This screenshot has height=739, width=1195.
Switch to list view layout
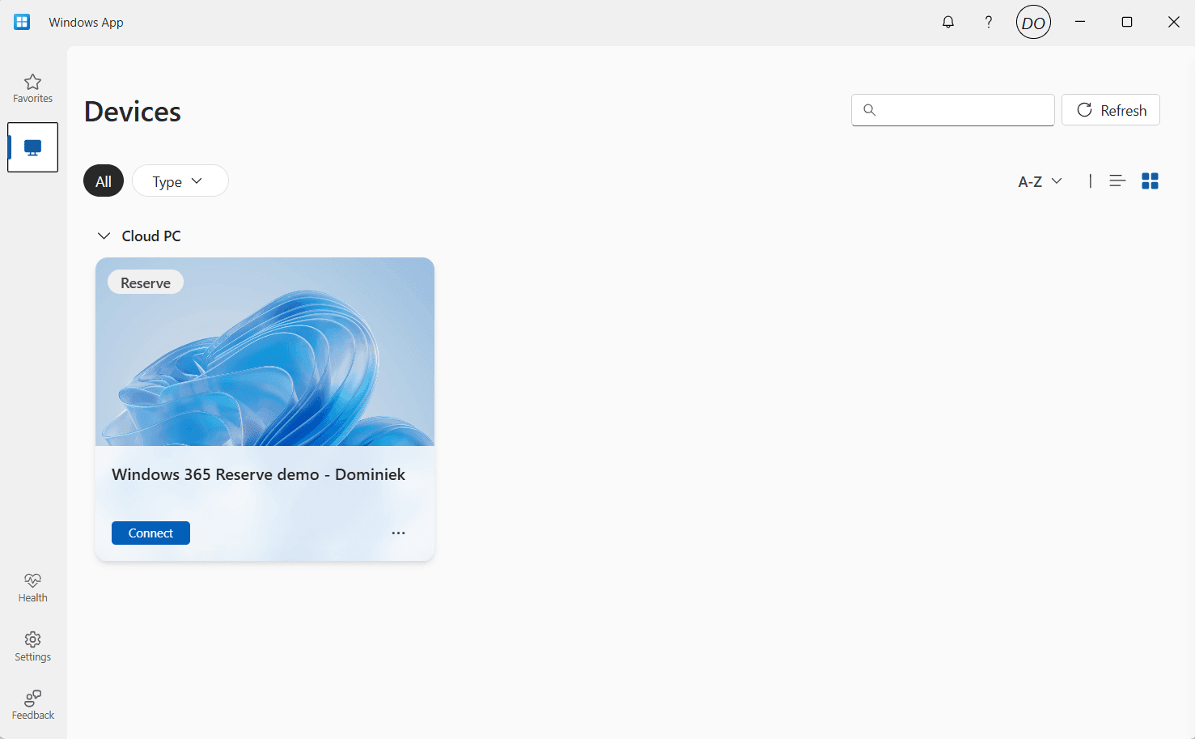point(1117,181)
